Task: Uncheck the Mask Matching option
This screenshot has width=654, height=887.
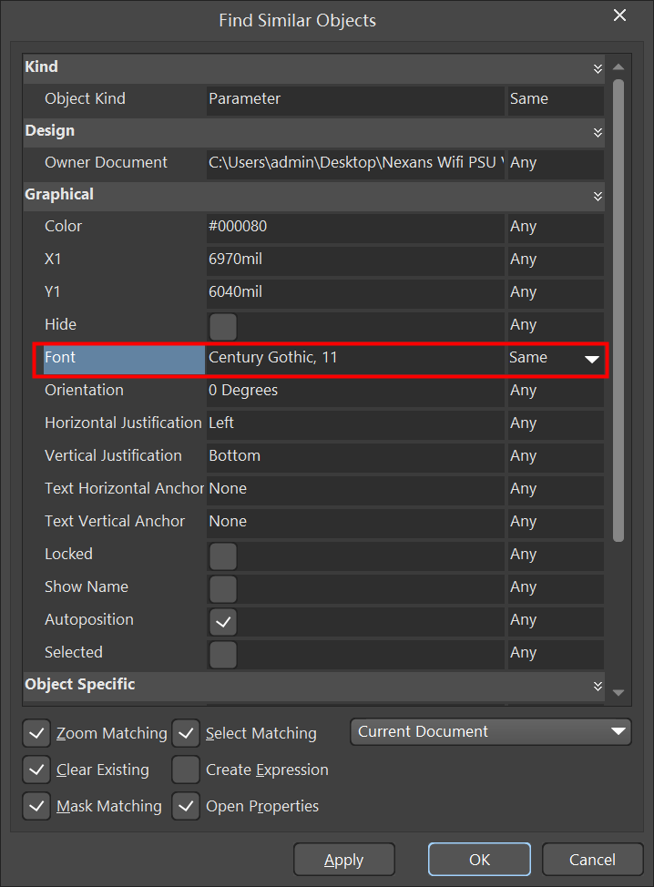Action: point(36,806)
